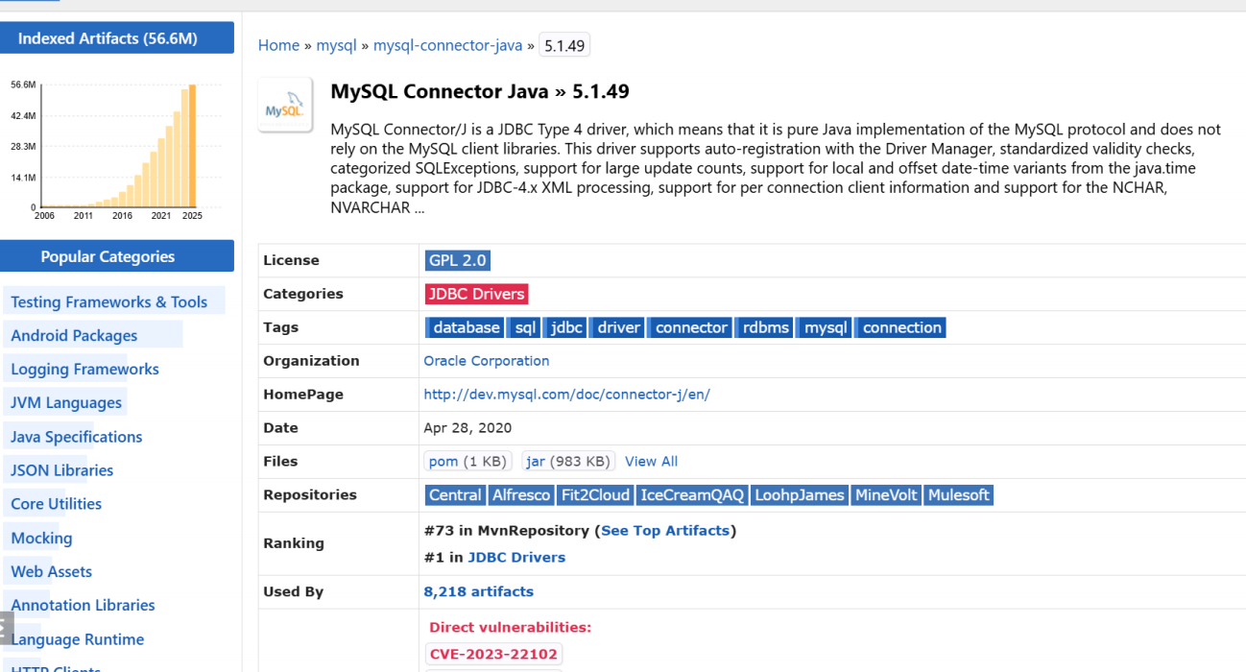This screenshot has height=672, width=1246.
Task: Open the Android Packages category
Action: pyautogui.click(x=74, y=335)
